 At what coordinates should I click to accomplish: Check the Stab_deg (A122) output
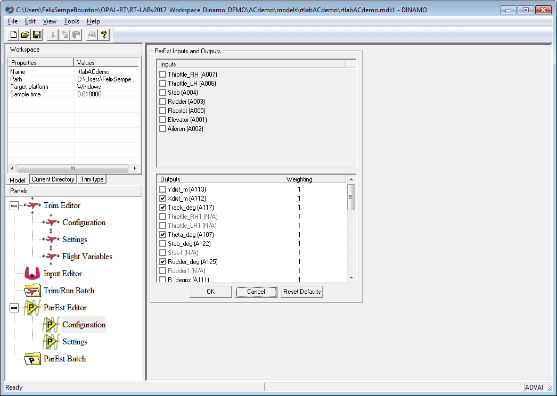click(x=163, y=244)
